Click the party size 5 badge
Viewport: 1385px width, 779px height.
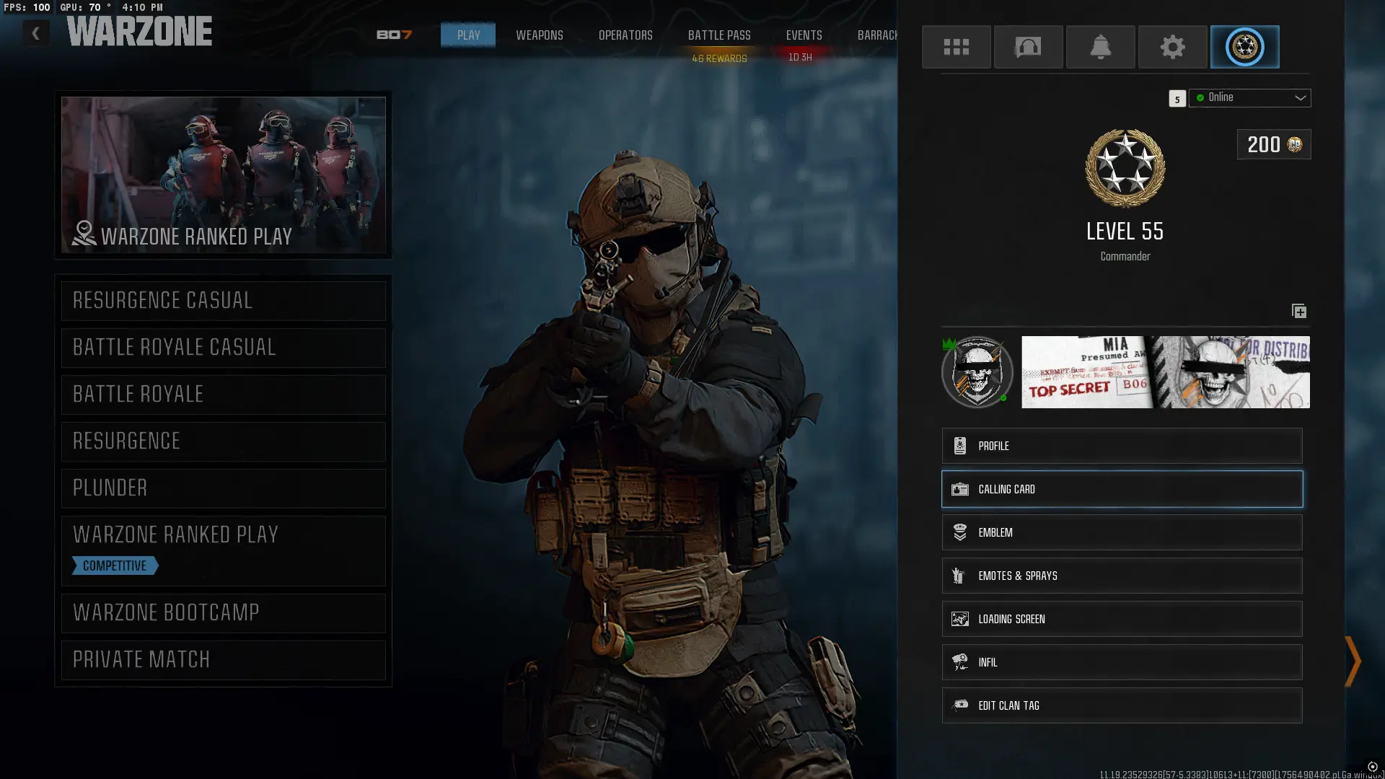pyautogui.click(x=1177, y=99)
